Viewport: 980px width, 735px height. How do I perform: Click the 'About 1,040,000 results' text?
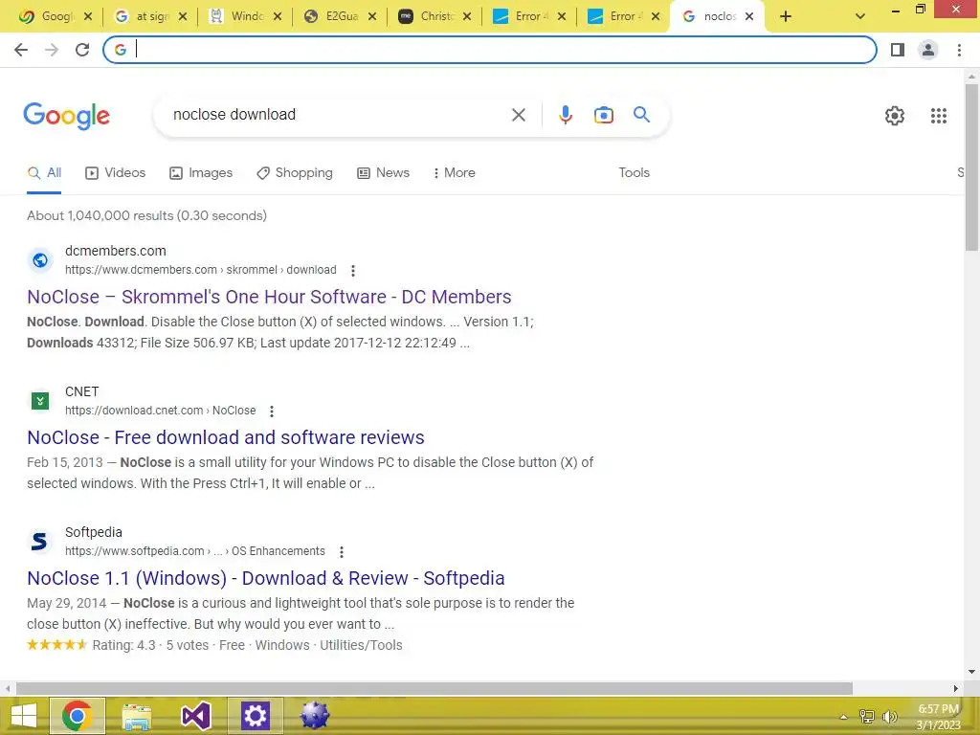click(146, 215)
